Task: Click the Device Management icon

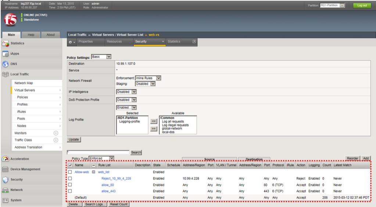Action: point(5,169)
